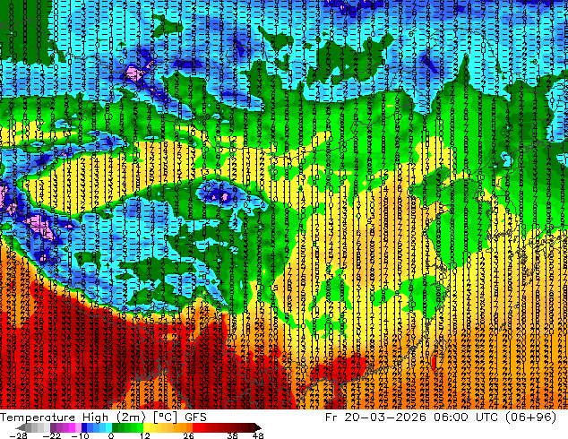Click the '-22' legend label
568x439 pixels.
(x=52, y=435)
